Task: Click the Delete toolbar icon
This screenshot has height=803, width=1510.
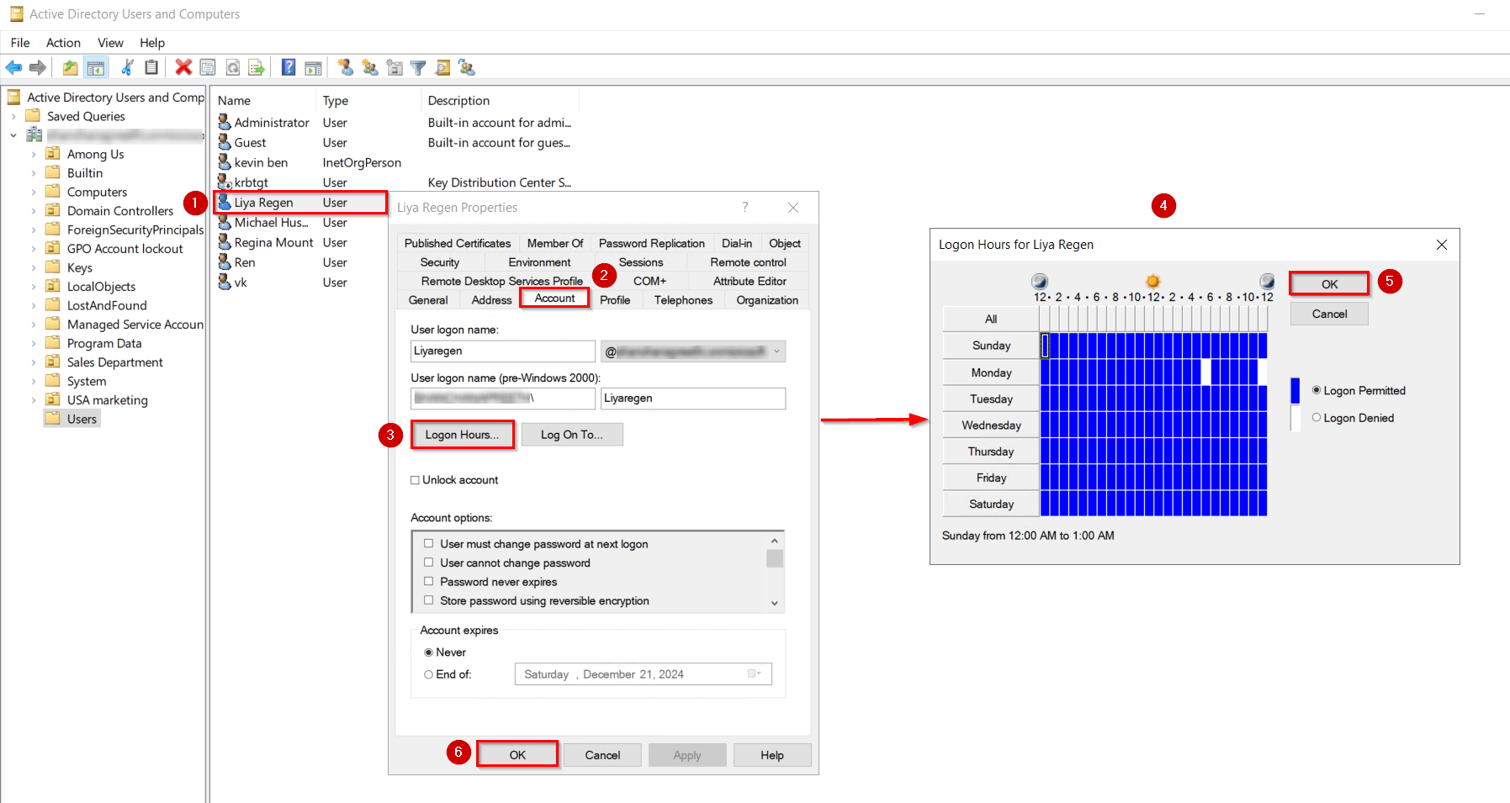Action: (x=184, y=67)
